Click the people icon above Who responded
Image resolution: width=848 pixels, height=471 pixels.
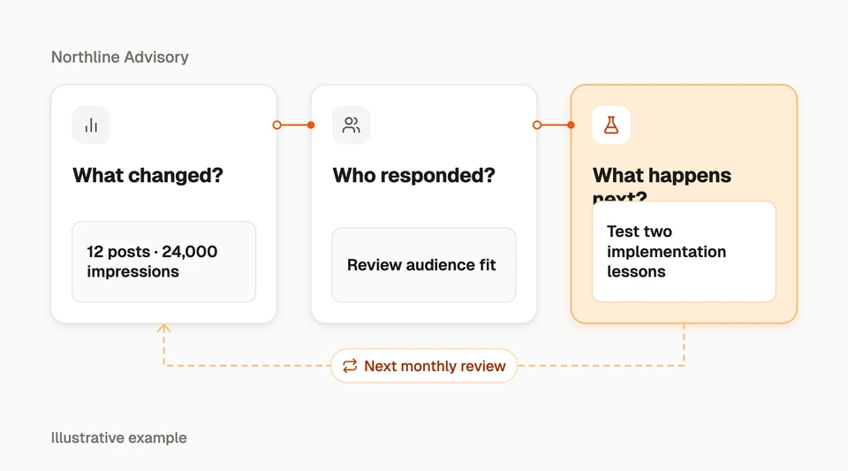pos(351,125)
